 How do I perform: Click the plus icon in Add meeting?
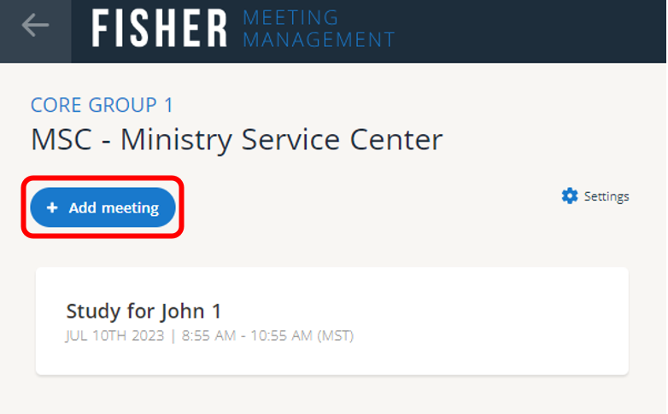point(52,208)
